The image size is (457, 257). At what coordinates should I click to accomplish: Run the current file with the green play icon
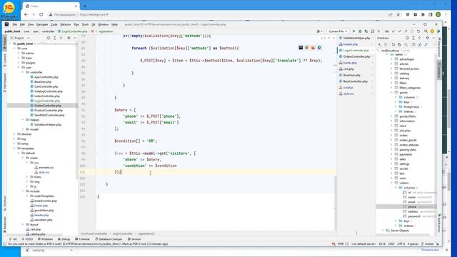[354, 31]
